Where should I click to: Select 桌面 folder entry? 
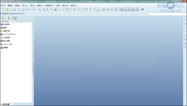[x=4, y=28]
